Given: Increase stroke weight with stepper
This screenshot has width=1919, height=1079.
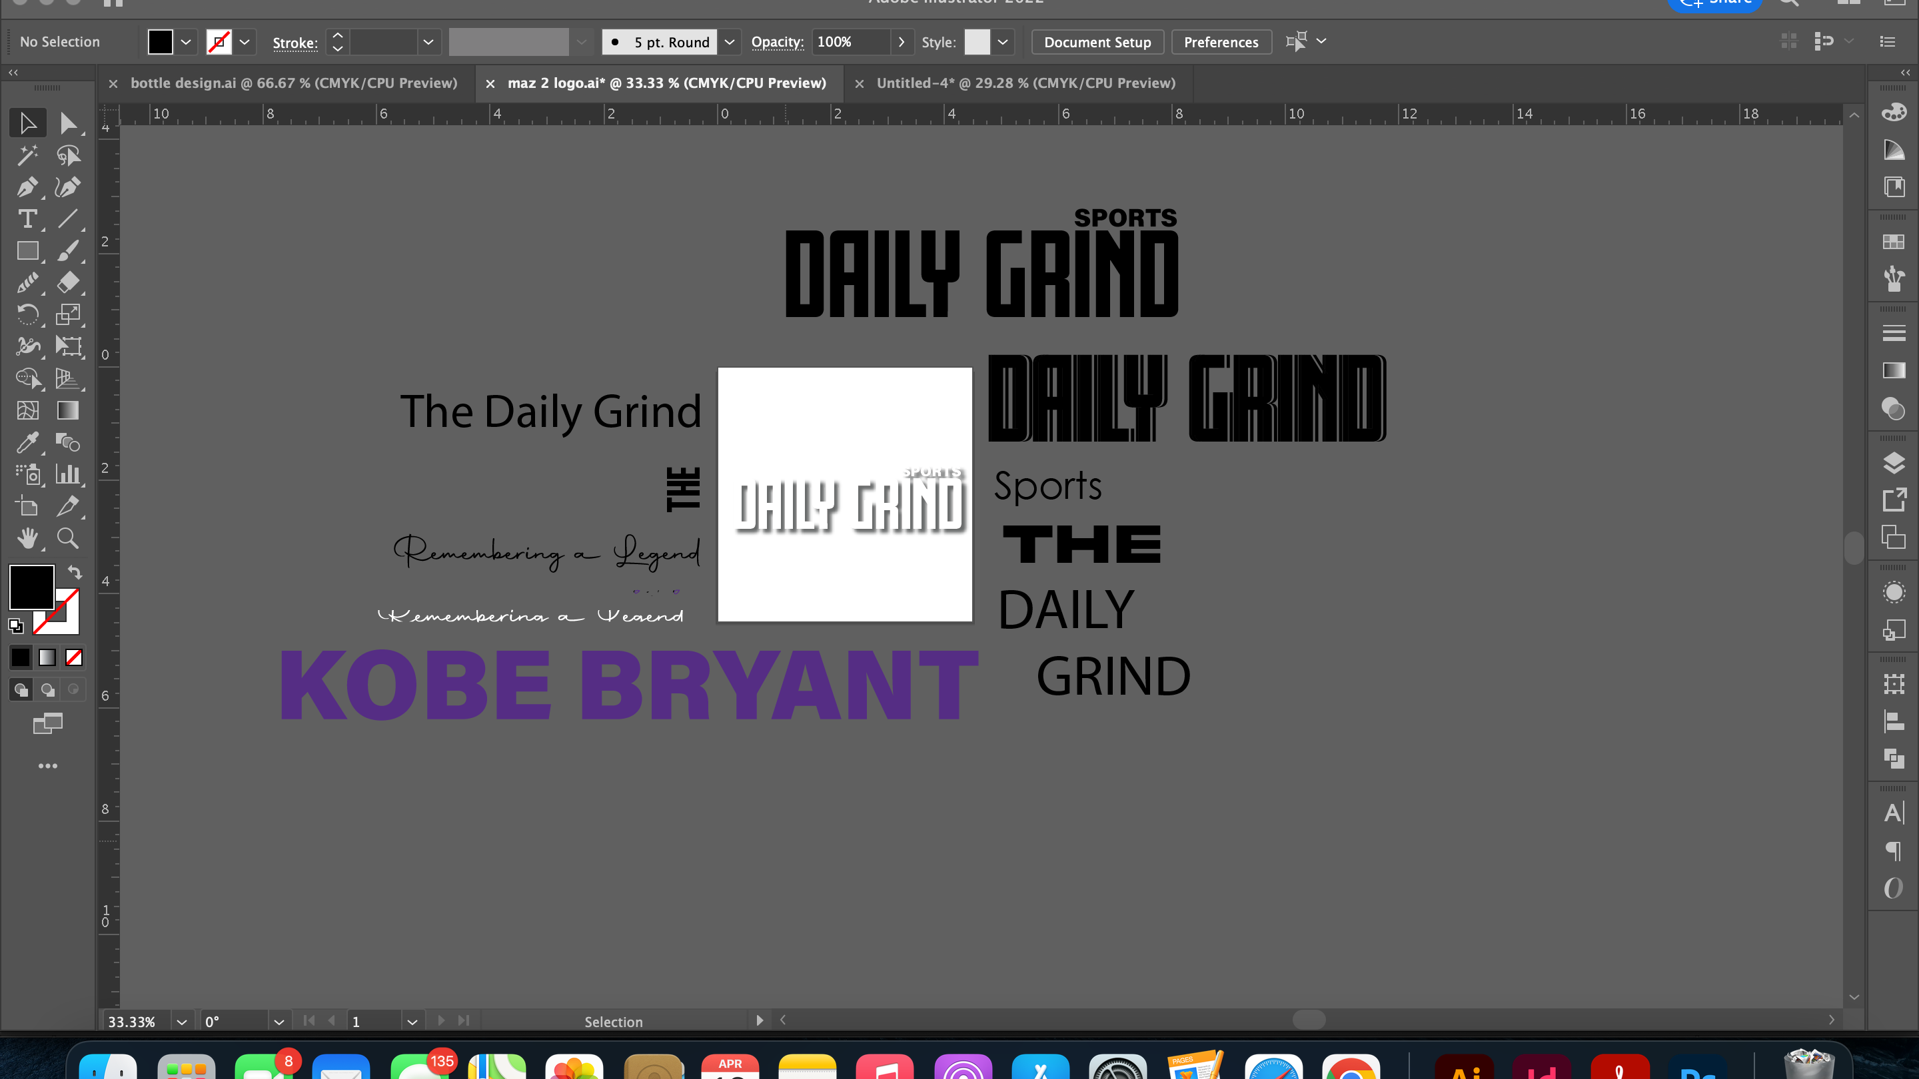Looking at the screenshot, I should pos(337,35).
